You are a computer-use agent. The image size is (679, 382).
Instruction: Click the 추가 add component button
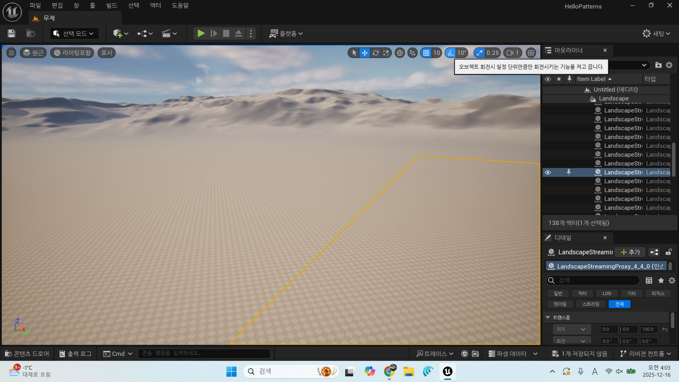[630, 252]
